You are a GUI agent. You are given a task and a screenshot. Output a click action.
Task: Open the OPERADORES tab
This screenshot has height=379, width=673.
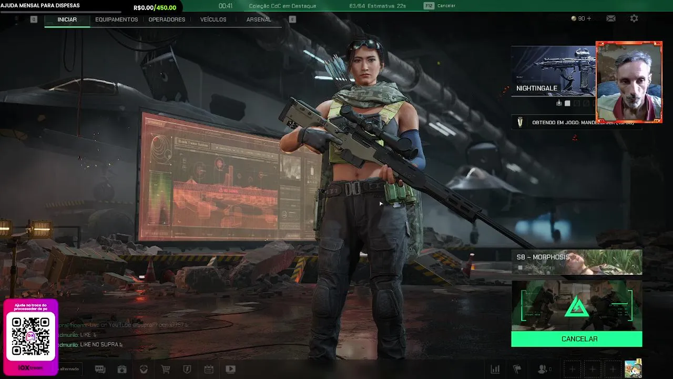click(167, 19)
